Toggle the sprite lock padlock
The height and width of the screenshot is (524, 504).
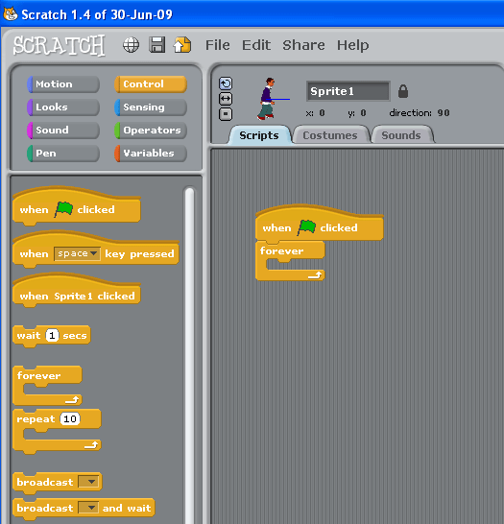pyautogui.click(x=403, y=91)
